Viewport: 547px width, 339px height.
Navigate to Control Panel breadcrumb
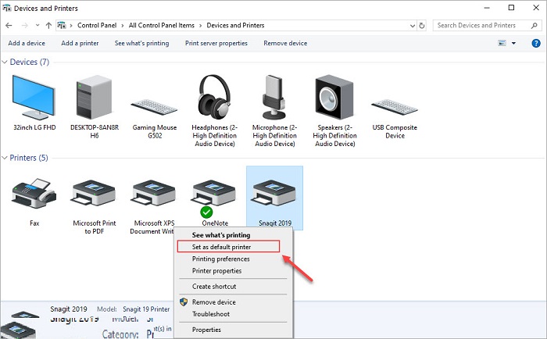click(97, 26)
